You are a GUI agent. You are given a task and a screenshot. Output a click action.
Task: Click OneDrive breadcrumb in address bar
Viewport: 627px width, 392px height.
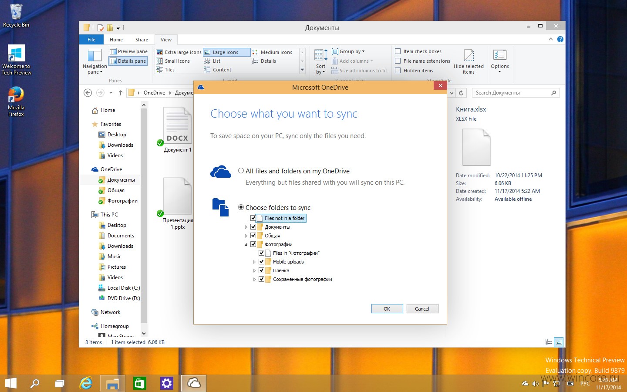pyautogui.click(x=154, y=93)
